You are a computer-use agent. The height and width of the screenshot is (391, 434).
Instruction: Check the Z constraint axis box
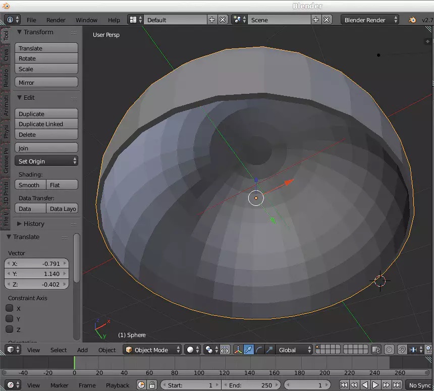(x=10, y=329)
